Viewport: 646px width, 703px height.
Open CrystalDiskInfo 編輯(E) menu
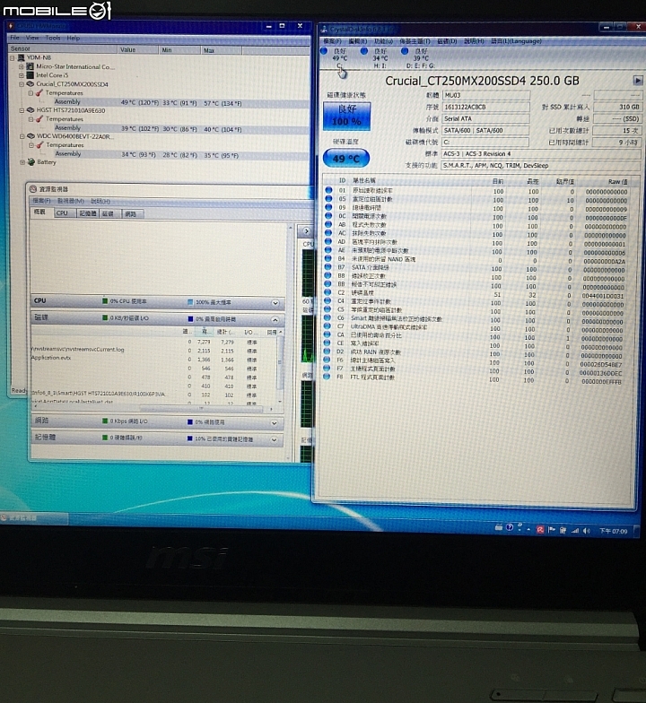click(357, 41)
